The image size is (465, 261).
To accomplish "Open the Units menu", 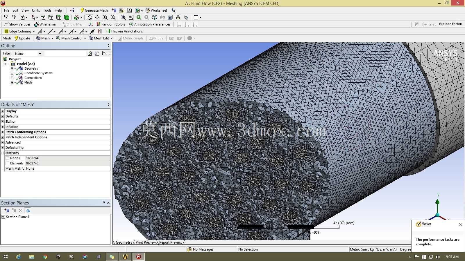I will point(36,10).
